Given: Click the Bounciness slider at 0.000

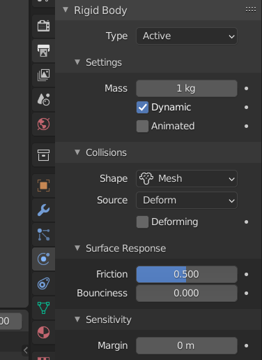Looking at the screenshot, I should [x=187, y=293].
